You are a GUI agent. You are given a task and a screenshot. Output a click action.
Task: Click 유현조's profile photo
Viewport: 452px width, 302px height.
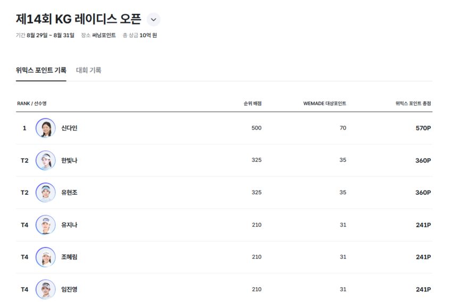point(46,193)
